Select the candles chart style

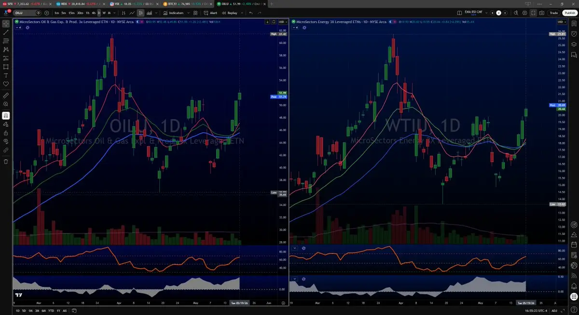pyautogui.click(x=141, y=13)
